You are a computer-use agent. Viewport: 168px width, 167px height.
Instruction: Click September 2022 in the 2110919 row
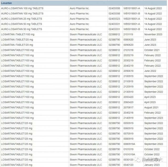(154, 82)
